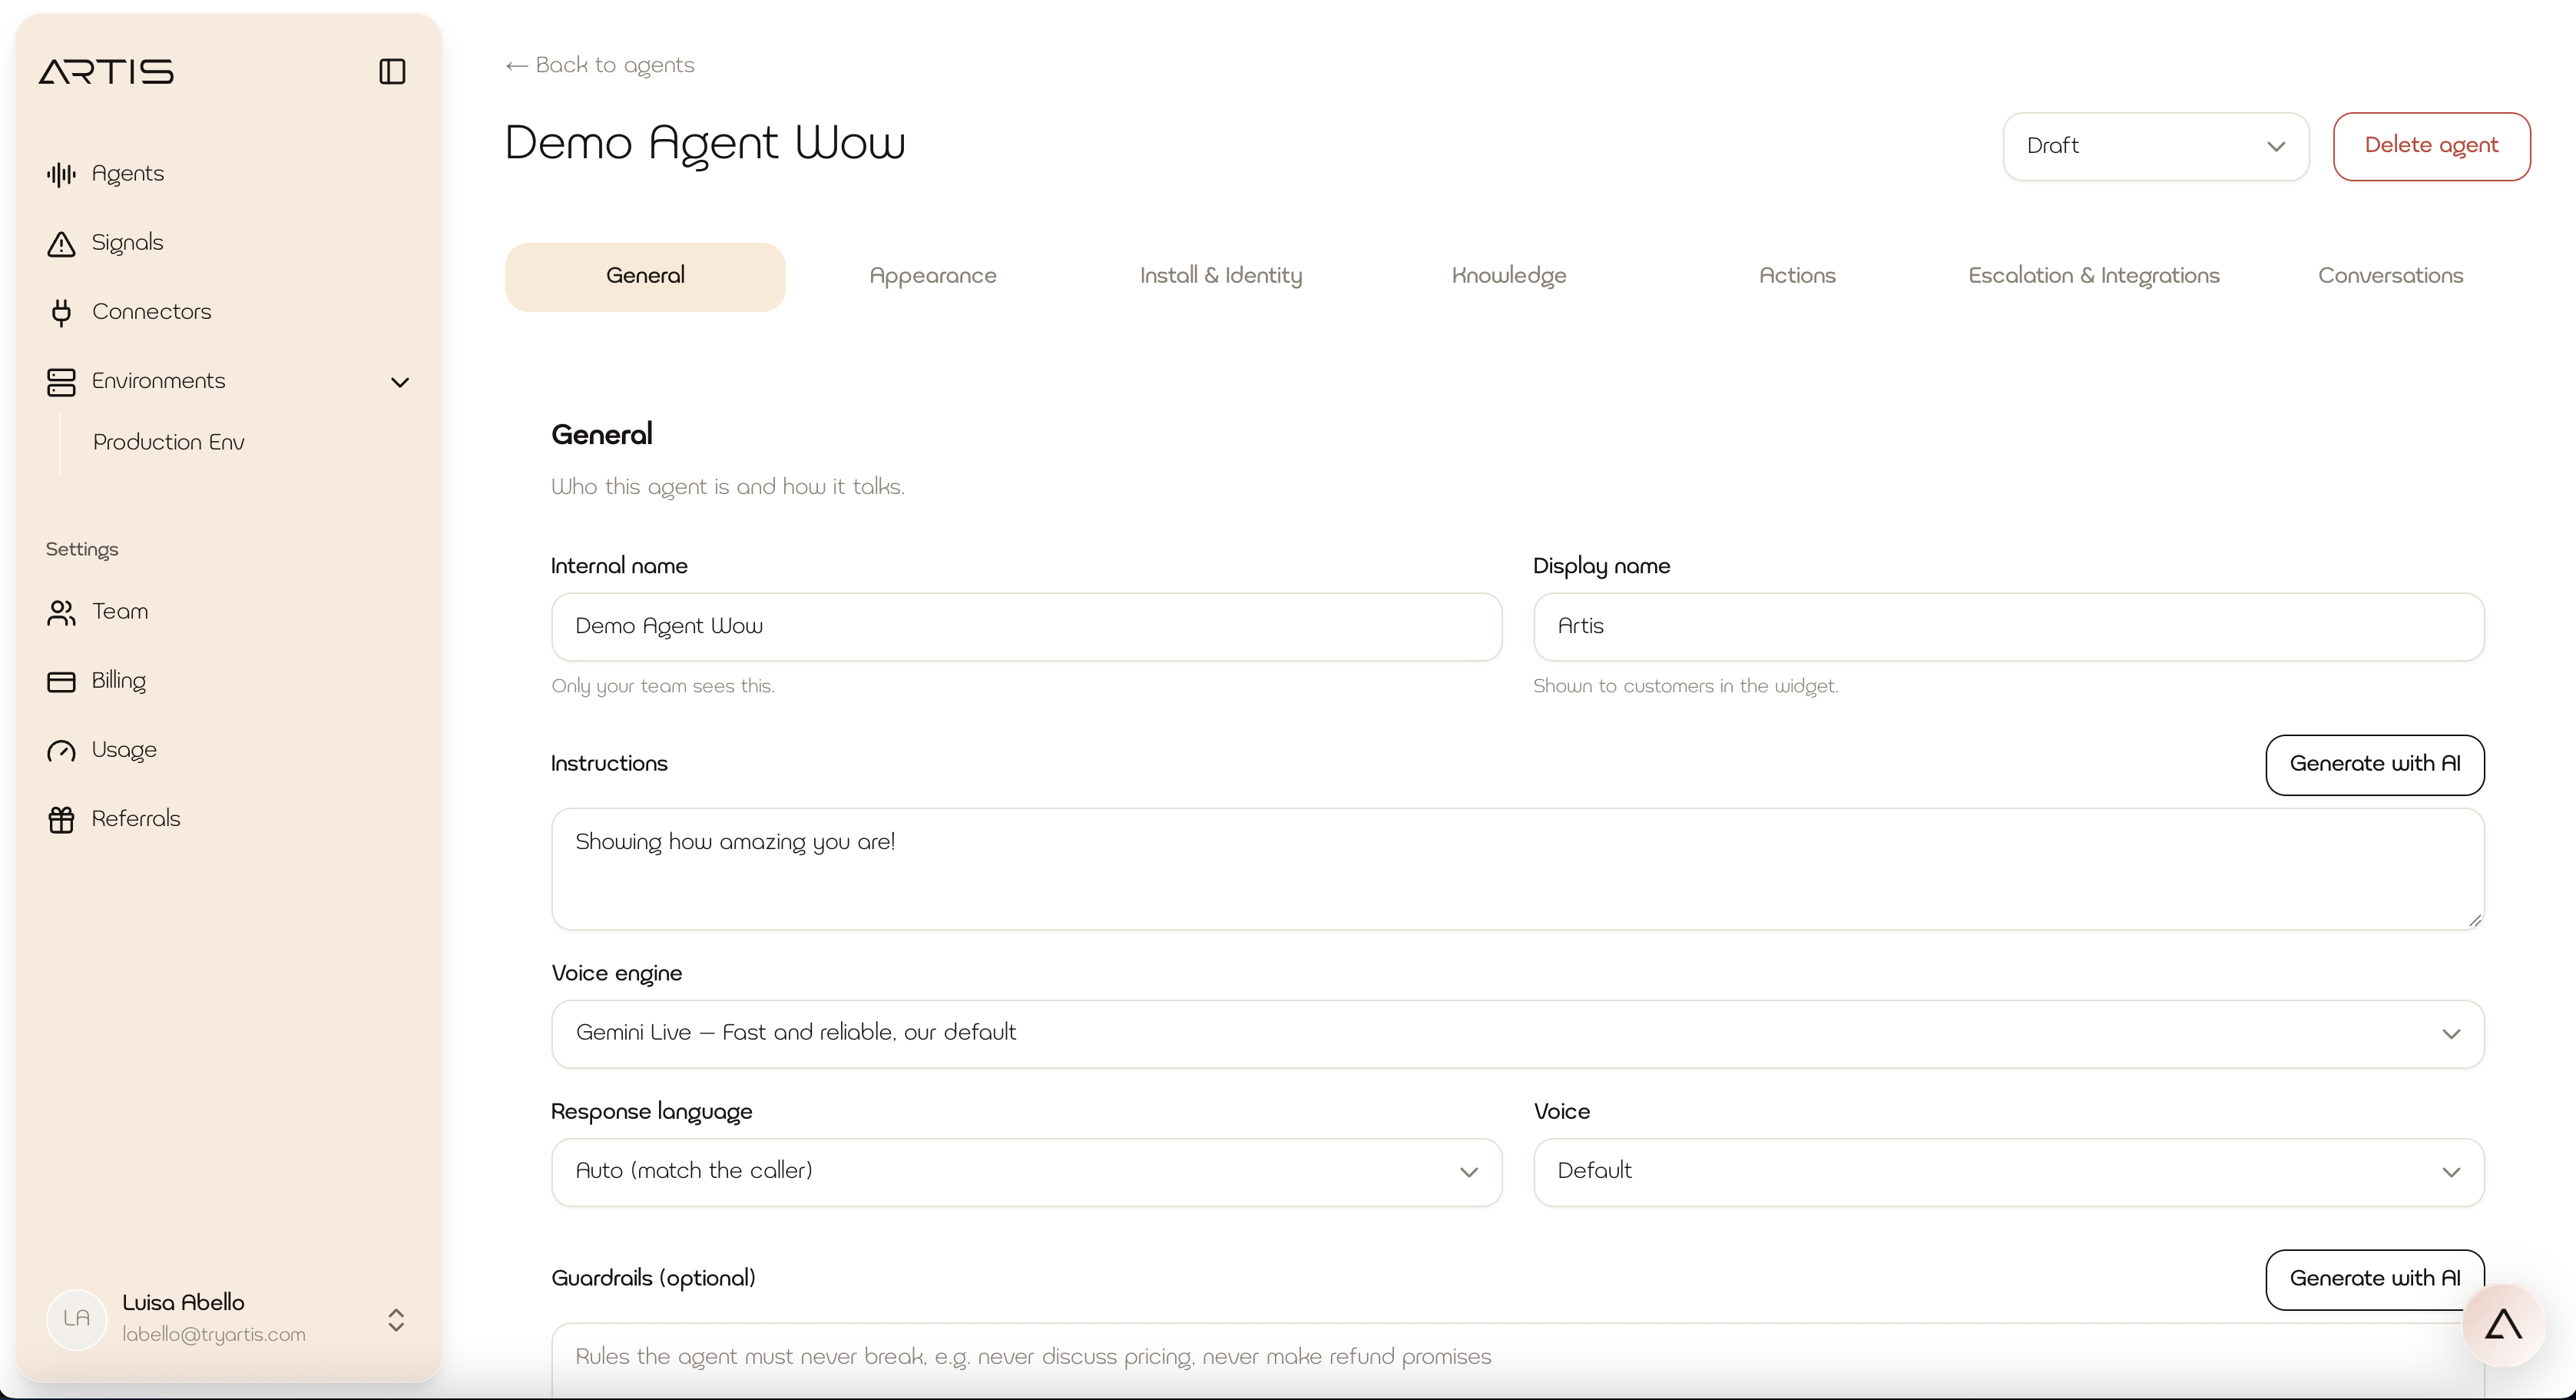Go back to agents link
2576x1400 pixels.
coord(599,65)
